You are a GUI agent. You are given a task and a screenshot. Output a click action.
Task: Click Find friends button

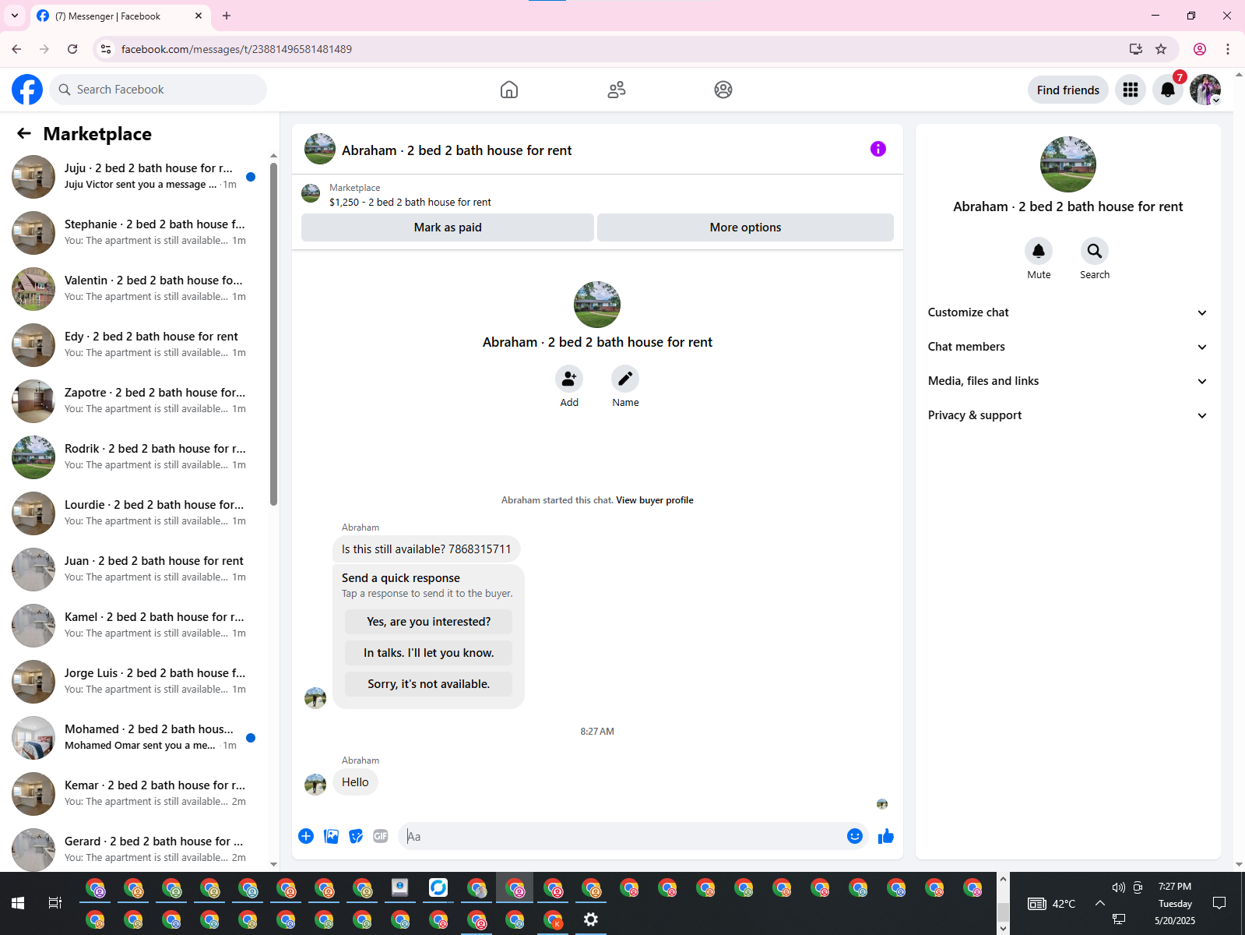pyautogui.click(x=1067, y=90)
